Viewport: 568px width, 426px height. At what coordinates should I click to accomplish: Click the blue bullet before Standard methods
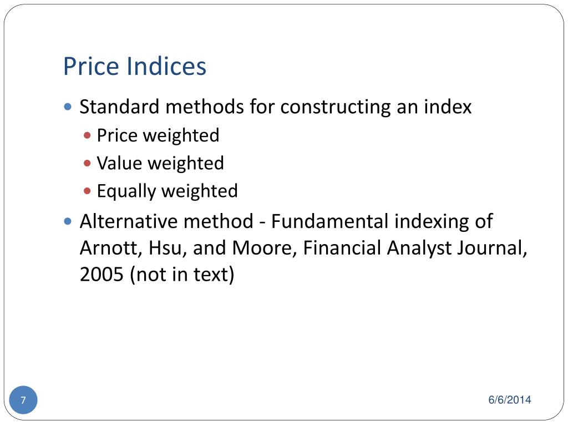(67, 107)
